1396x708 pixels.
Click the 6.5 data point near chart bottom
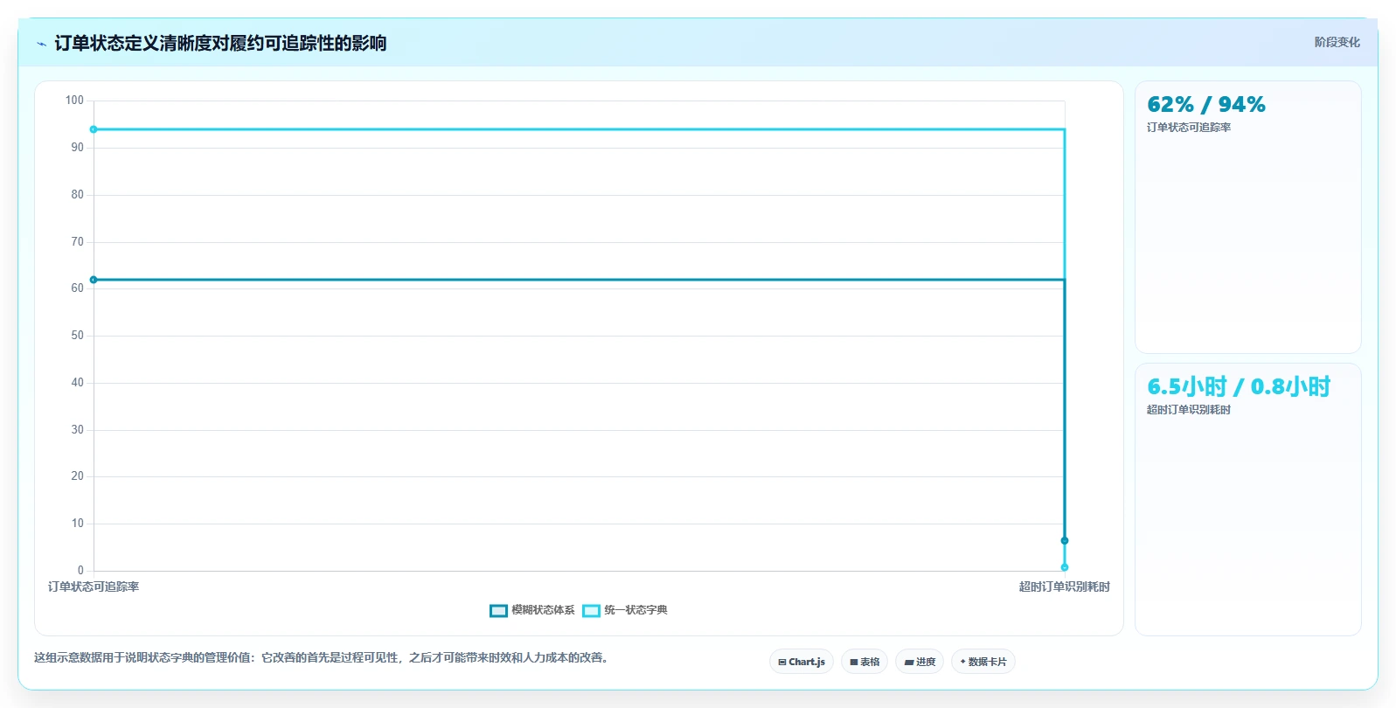[x=1065, y=540]
